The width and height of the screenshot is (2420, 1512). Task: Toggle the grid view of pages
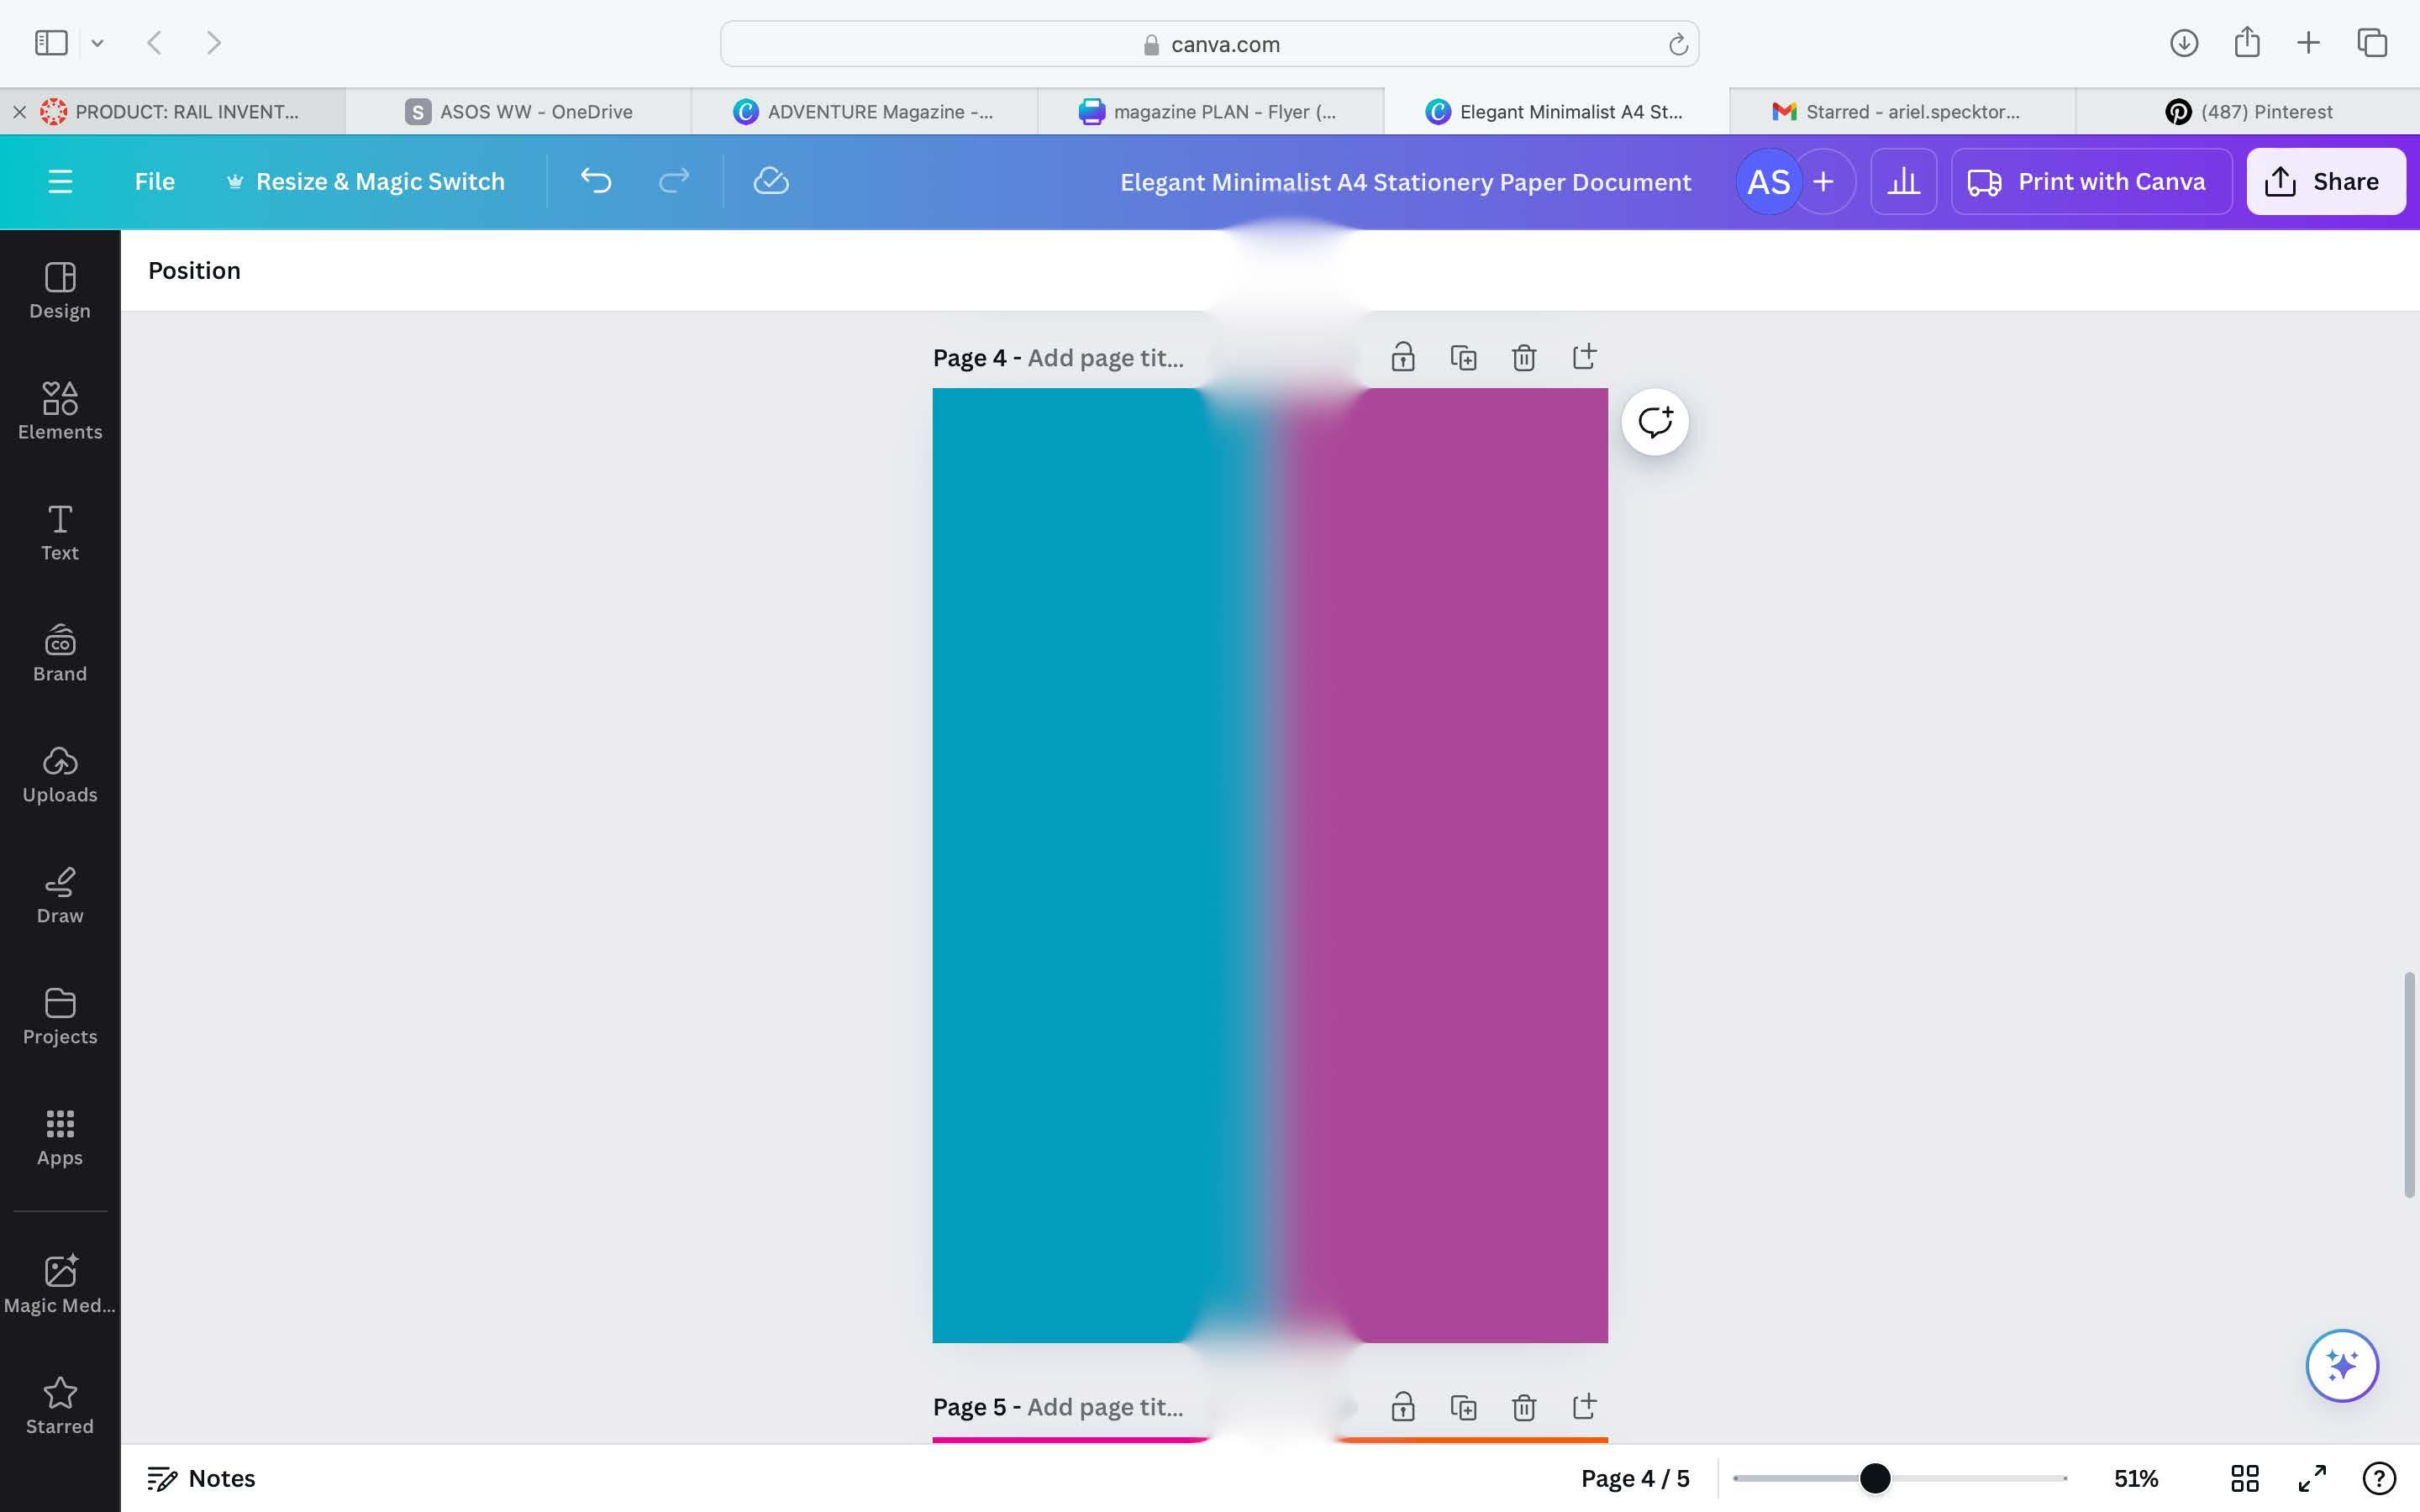click(x=2244, y=1478)
